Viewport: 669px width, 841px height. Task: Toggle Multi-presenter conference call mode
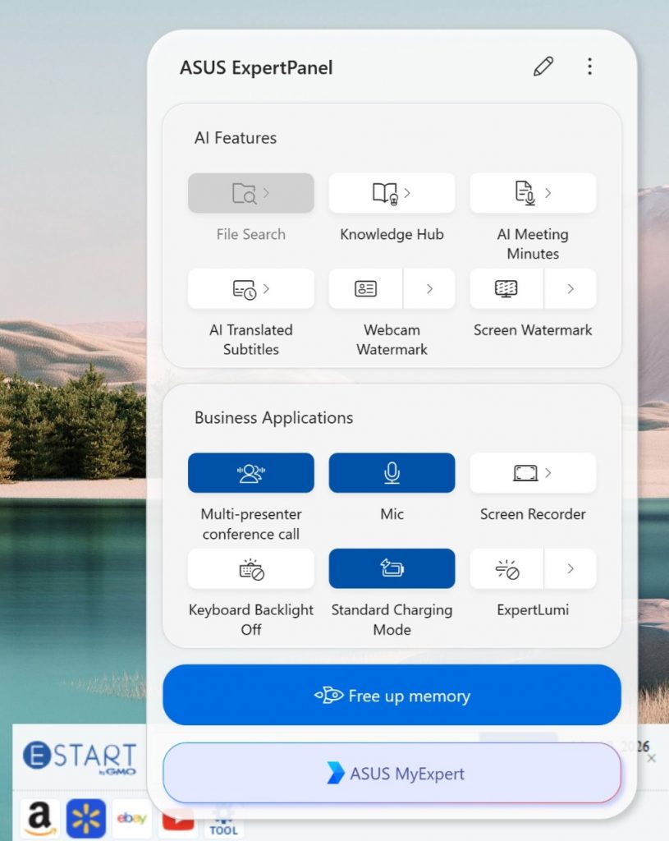(250, 473)
